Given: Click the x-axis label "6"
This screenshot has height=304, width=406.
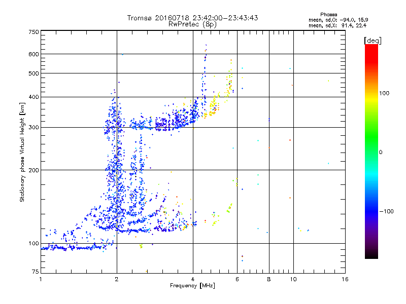Looking at the screenshot, I should (237, 279).
